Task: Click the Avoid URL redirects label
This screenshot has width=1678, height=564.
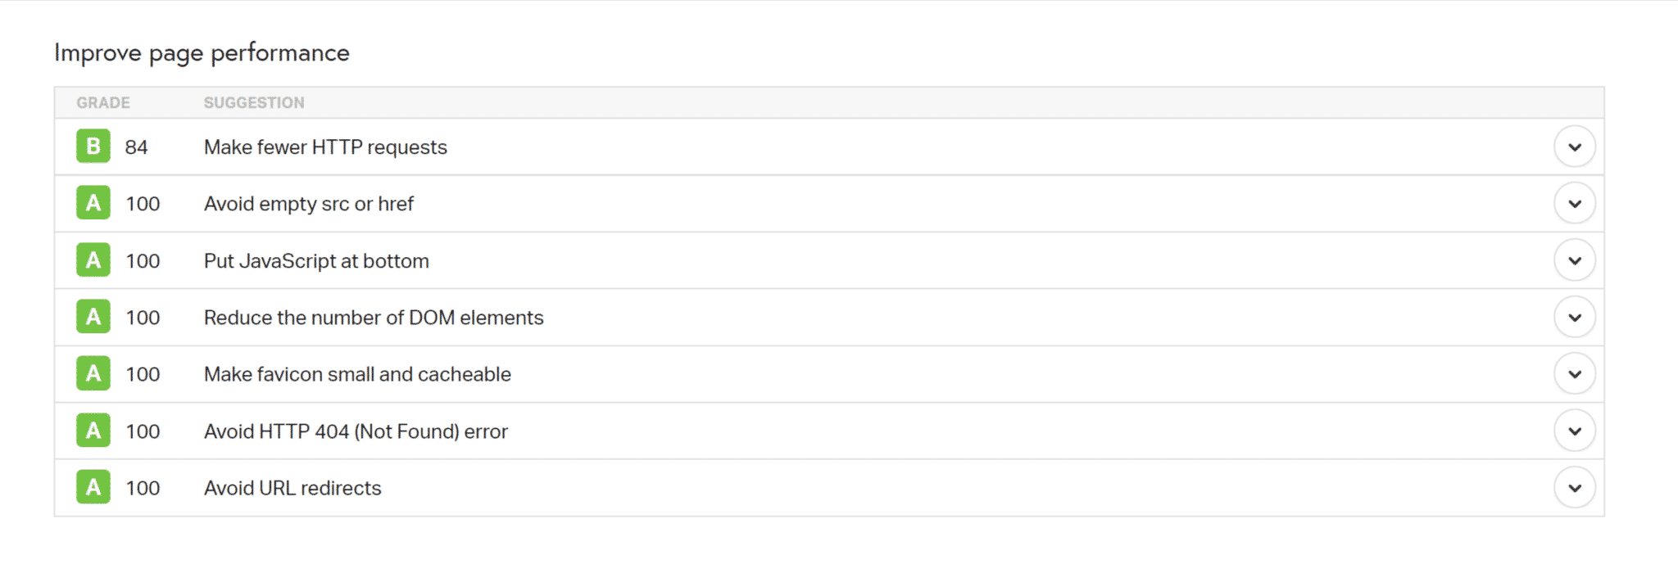Action: (x=292, y=487)
